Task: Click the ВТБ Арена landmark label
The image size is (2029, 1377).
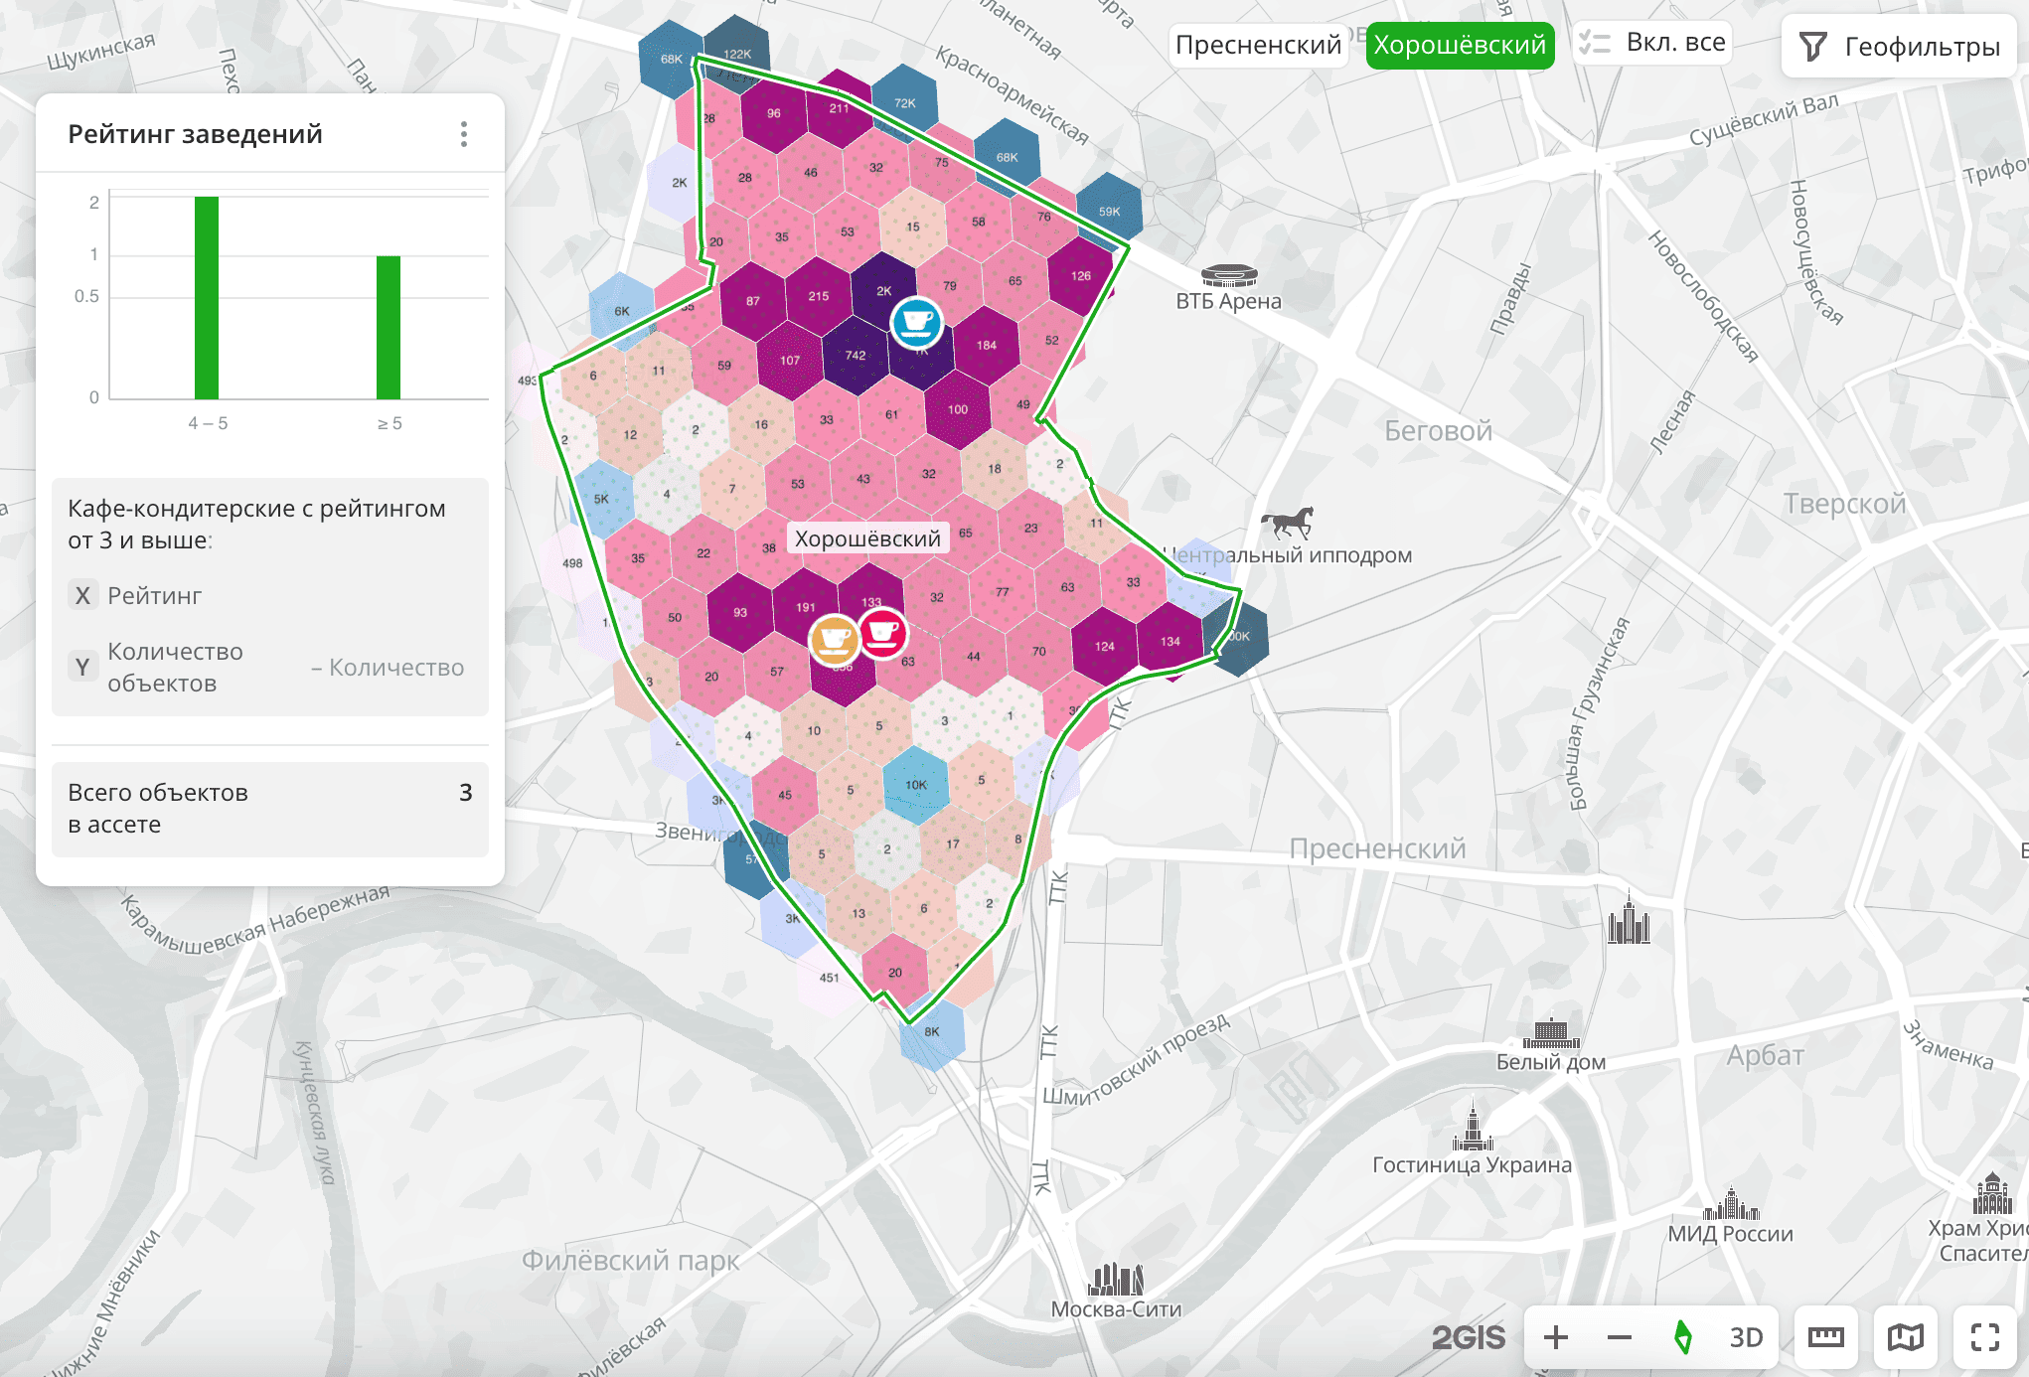Action: tap(1228, 301)
